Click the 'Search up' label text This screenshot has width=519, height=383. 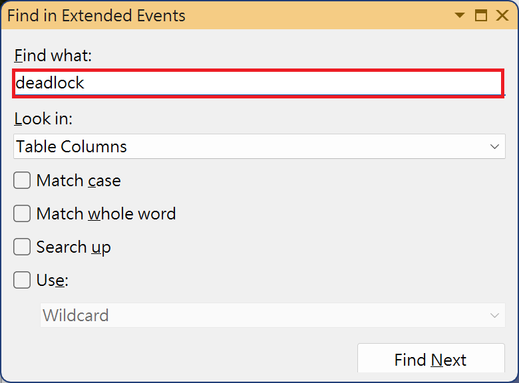click(73, 247)
